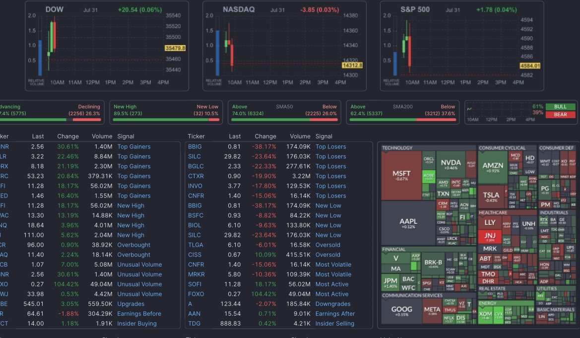Select the GOOG tile in the heat map
The height and width of the screenshot is (338, 580).
point(402,311)
